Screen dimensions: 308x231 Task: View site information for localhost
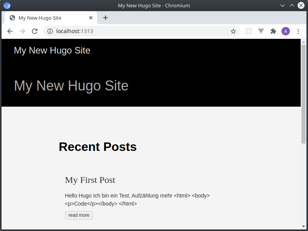click(x=50, y=31)
